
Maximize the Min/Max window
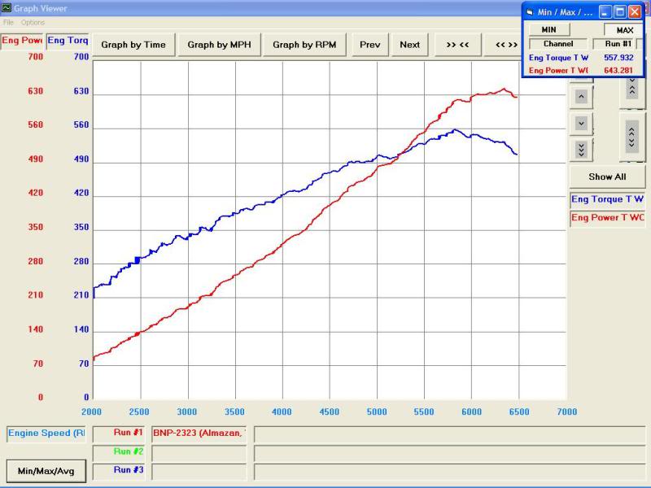(x=620, y=12)
